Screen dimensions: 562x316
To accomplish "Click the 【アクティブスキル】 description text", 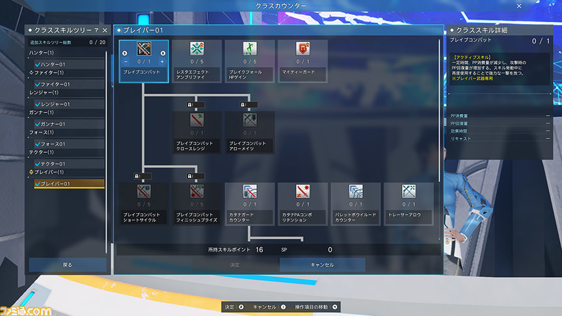I will [x=472, y=57].
